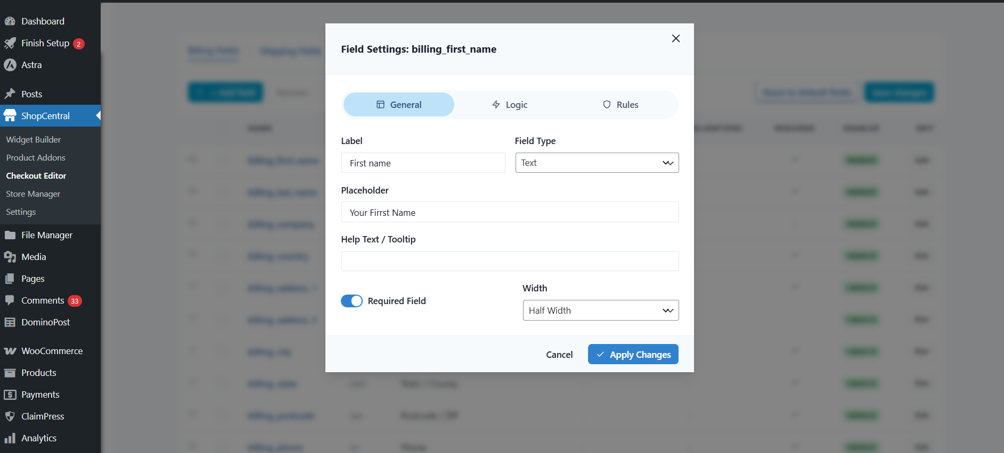Click the Analytics bar chart icon

pos(10,438)
